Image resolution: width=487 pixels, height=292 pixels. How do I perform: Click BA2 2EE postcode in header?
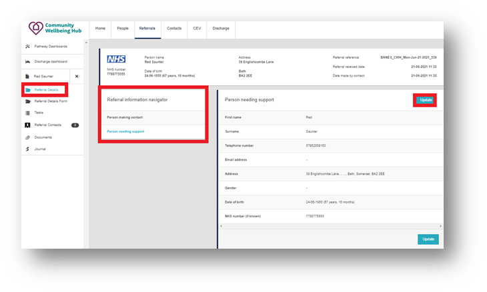246,76
